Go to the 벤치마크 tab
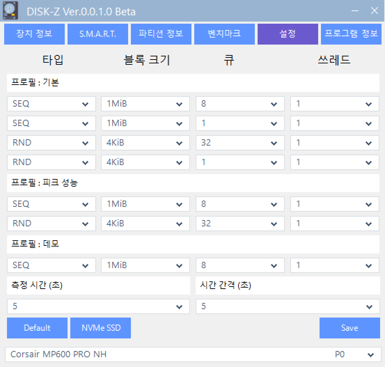Image resolution: width=385 pixels, height=367 pixels. 225,34
